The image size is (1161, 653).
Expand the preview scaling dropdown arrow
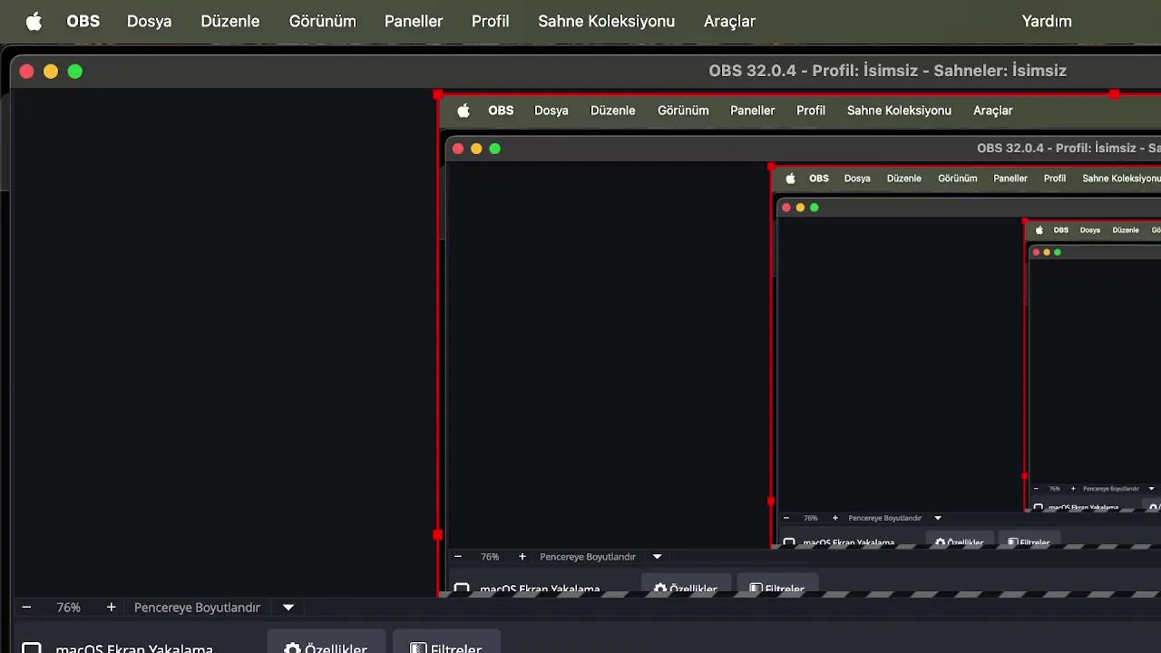click(288, 608)
